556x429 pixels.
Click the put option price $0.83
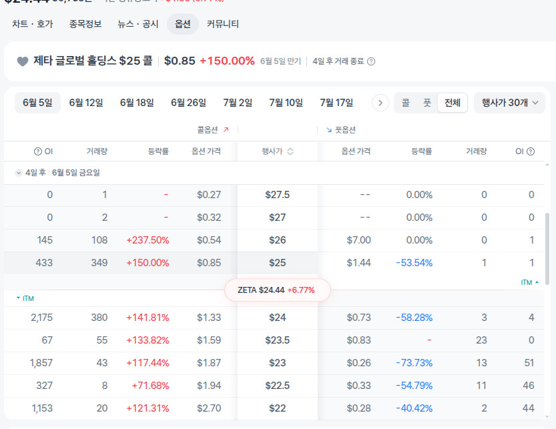[358, 340]
